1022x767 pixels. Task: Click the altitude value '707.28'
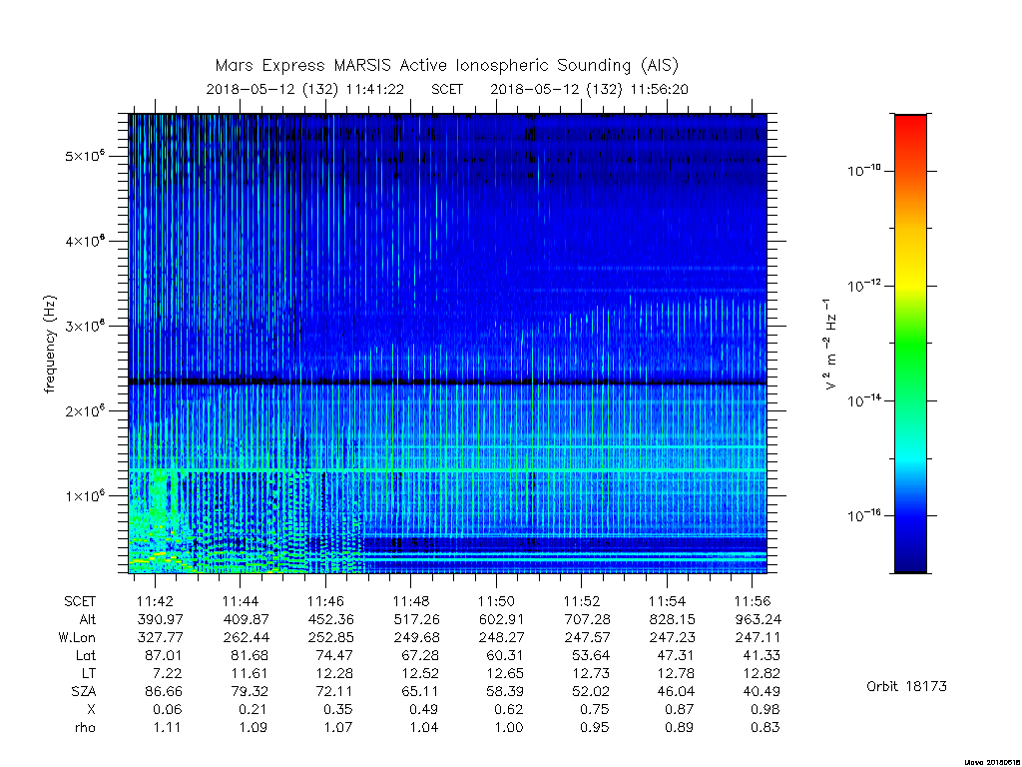pyautogui.click(x=587, y=619)
